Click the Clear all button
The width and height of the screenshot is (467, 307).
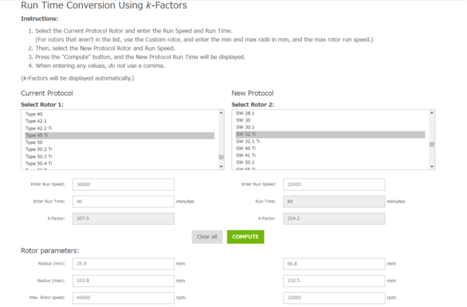[207, 237]
